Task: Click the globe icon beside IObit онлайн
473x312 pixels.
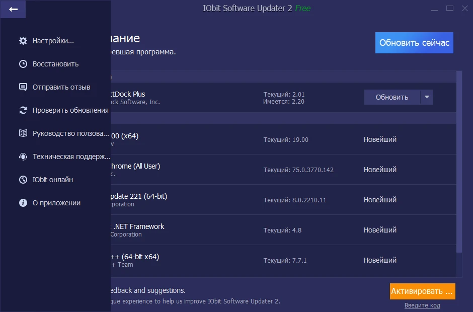Action: coord(23,180)
